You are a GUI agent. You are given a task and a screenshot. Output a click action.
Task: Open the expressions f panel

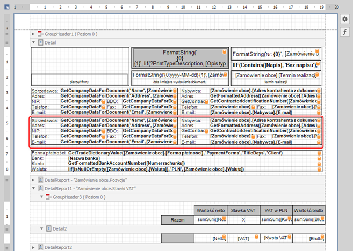pyautogui.click(x=344, y=32)
